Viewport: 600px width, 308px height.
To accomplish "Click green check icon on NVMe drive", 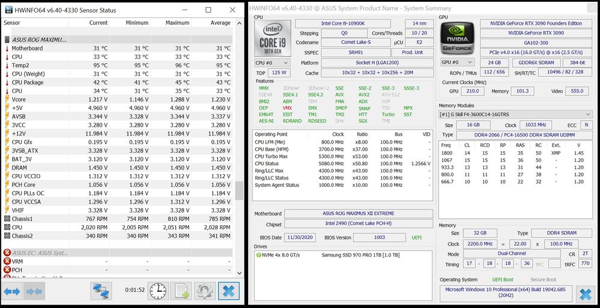I will pos(259,255).
